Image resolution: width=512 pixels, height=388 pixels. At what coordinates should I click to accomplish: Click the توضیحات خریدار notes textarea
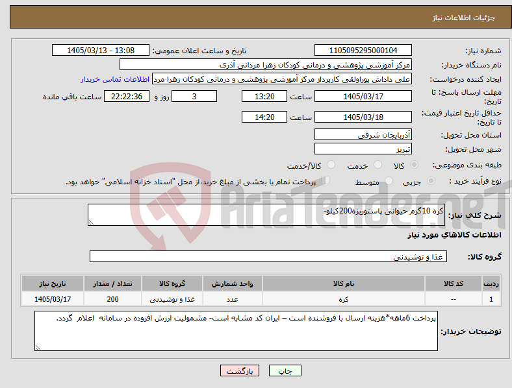236,331
